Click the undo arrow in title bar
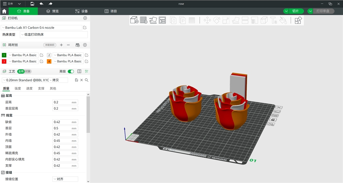The height and width of the screenshot is (183, 343). tap(41, 4)
